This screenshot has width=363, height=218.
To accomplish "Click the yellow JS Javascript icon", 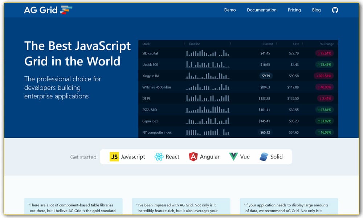I will click(x=114, y=157).
